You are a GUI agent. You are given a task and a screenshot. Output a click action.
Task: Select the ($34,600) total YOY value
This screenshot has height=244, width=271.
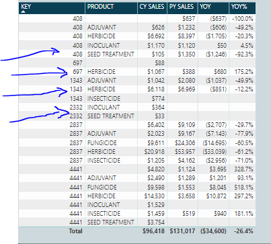(x=214, y=231)
